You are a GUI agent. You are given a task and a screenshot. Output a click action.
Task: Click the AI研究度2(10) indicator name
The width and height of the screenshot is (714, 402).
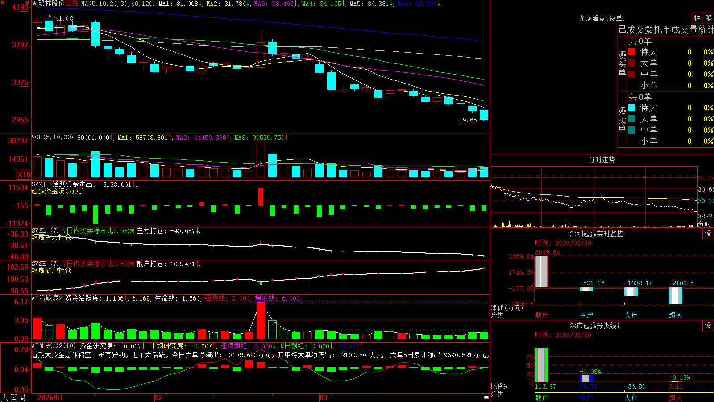coord(54,346)
